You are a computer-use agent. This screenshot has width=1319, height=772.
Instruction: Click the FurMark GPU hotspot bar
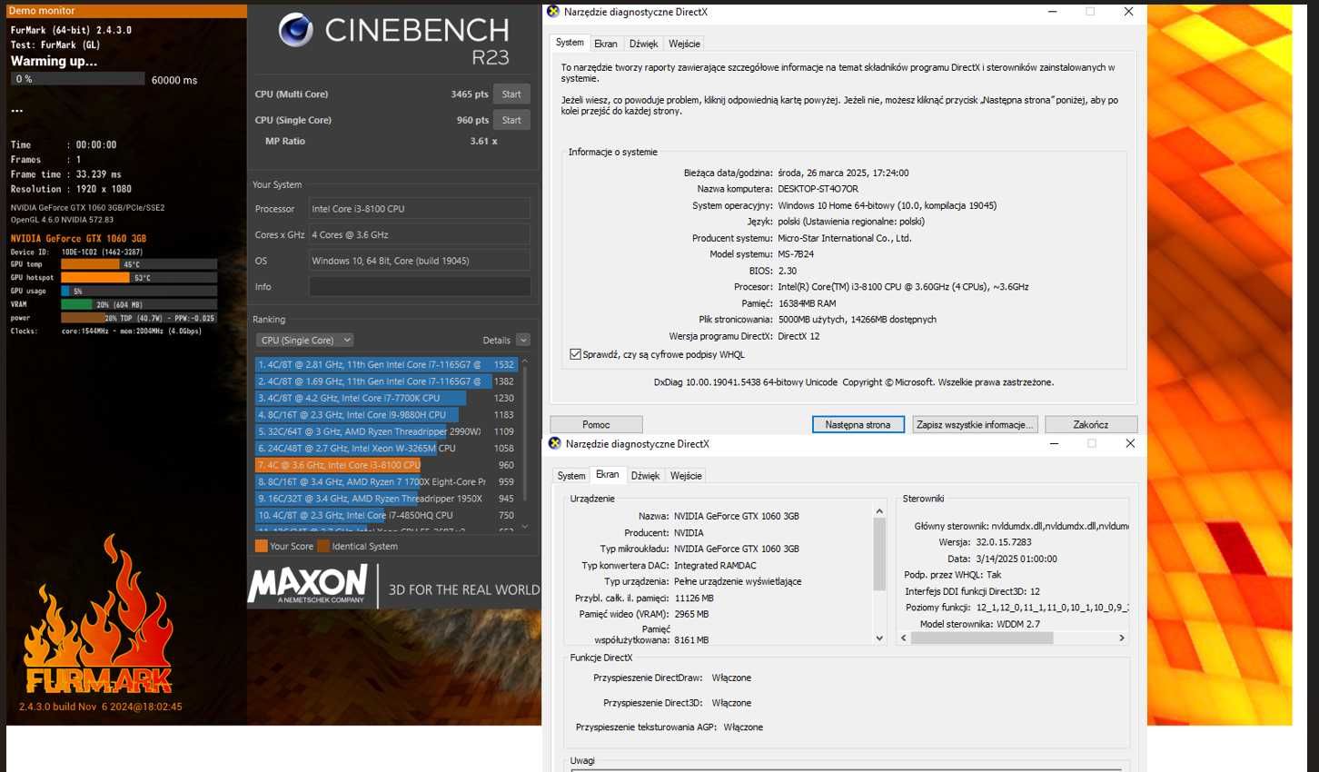139,278
